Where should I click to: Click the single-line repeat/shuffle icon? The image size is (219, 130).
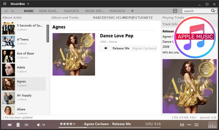(x=189, y=125)
